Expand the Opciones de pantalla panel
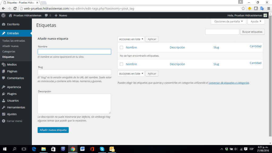Viewport: 272px width, 153px height. pyautogui.click(x=228, y=21)
